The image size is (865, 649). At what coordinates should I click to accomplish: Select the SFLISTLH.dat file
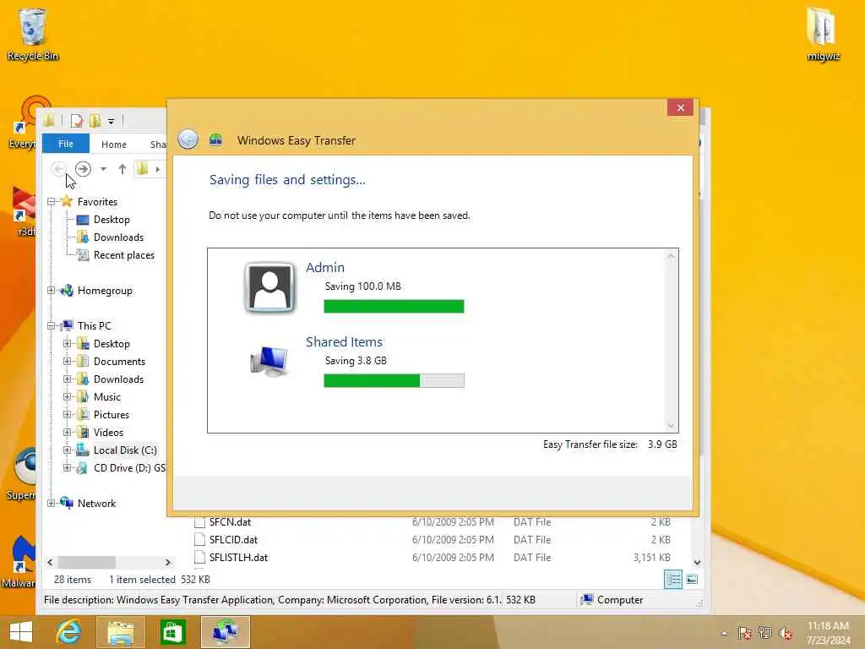click(x=238, y=558)
